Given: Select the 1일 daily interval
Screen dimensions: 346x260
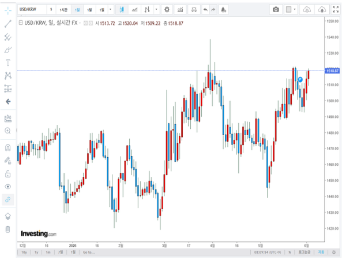Looking at the screenshot, I should [77, 10].
